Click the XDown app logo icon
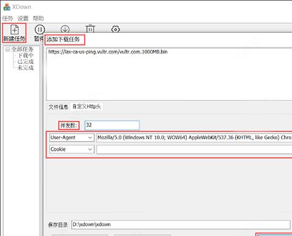 [7, 7]
